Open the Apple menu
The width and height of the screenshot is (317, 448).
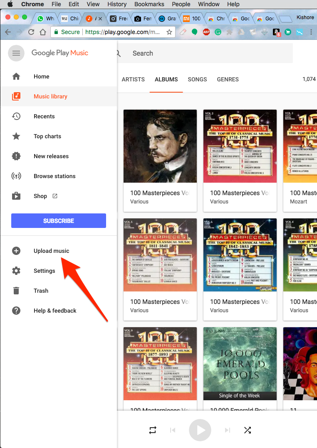point(10,4)
